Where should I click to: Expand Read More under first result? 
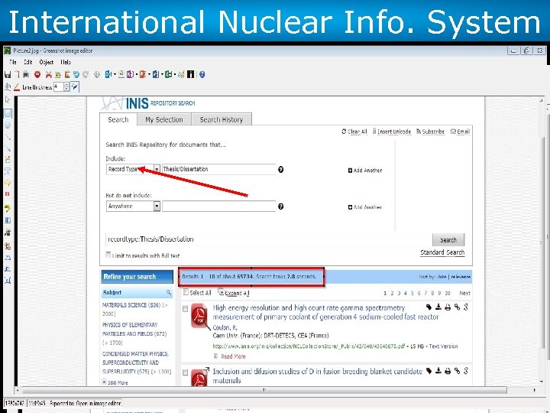tap(233, 356)
